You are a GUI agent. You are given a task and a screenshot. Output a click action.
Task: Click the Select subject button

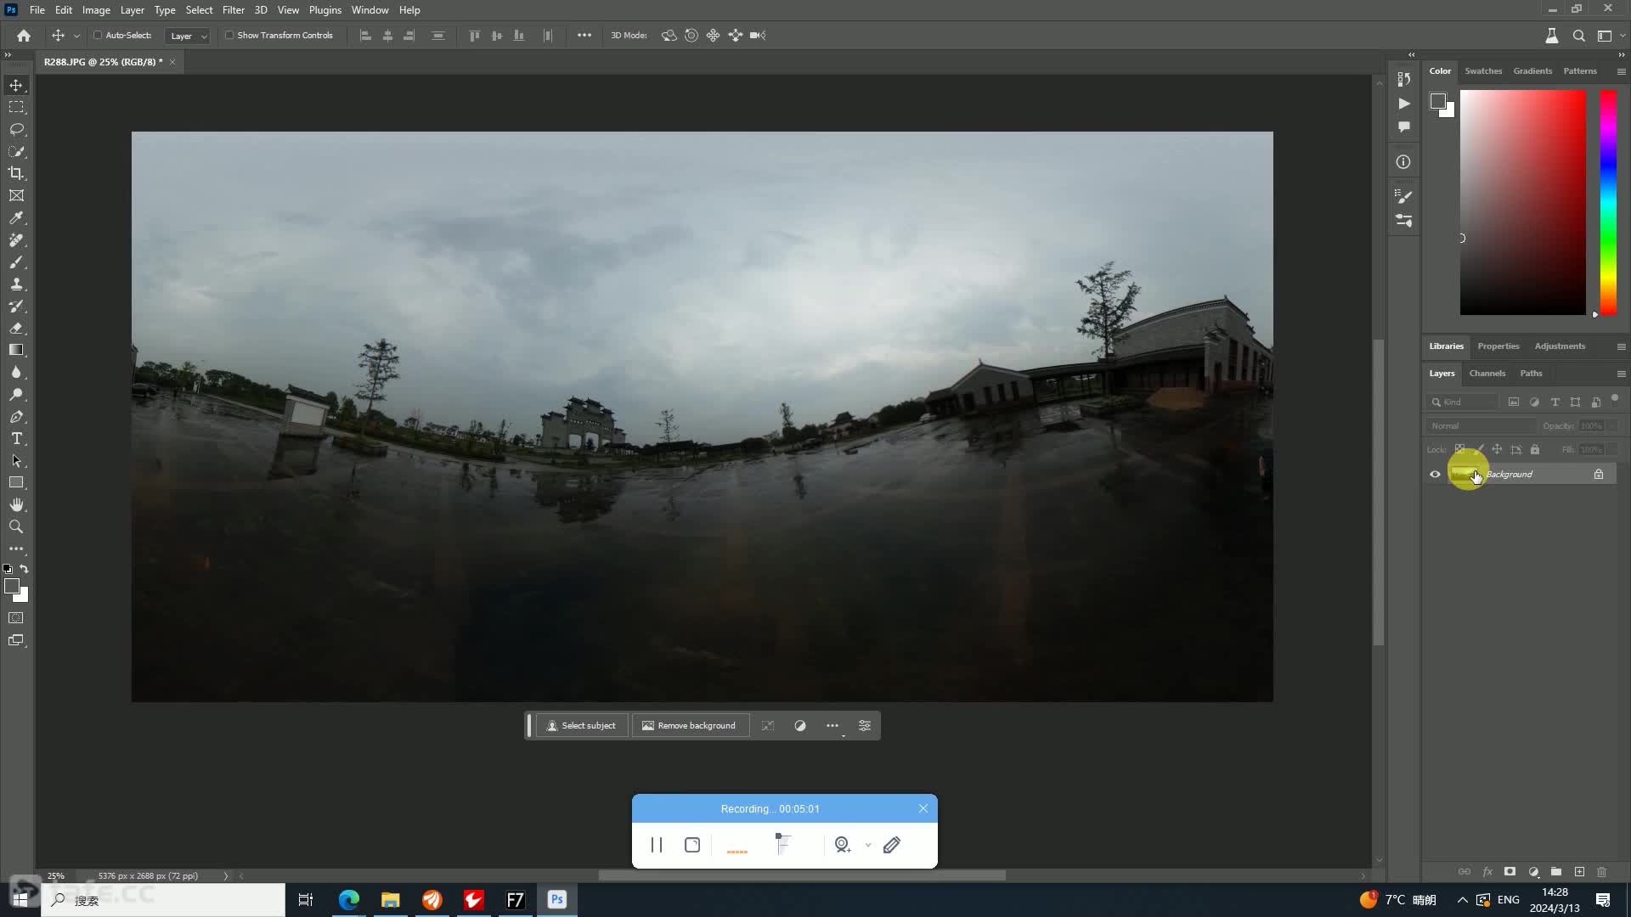click(x=582, y=726)
